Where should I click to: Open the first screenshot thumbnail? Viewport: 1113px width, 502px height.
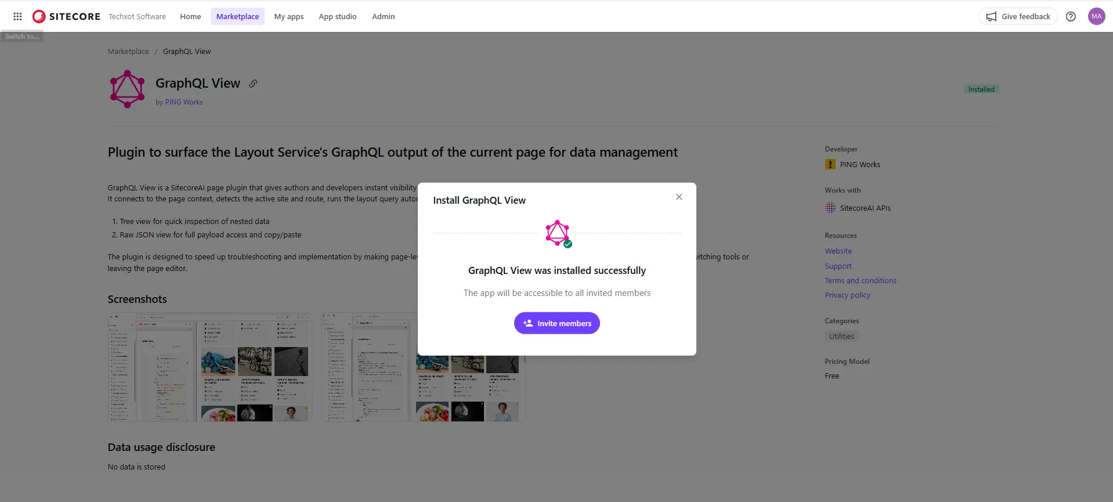[210, 367]
